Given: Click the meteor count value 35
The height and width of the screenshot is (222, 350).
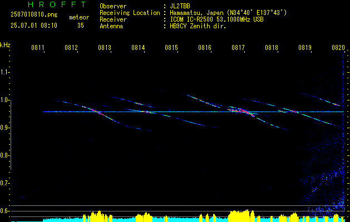Looking at the screenshot, I should coord(81,26).
